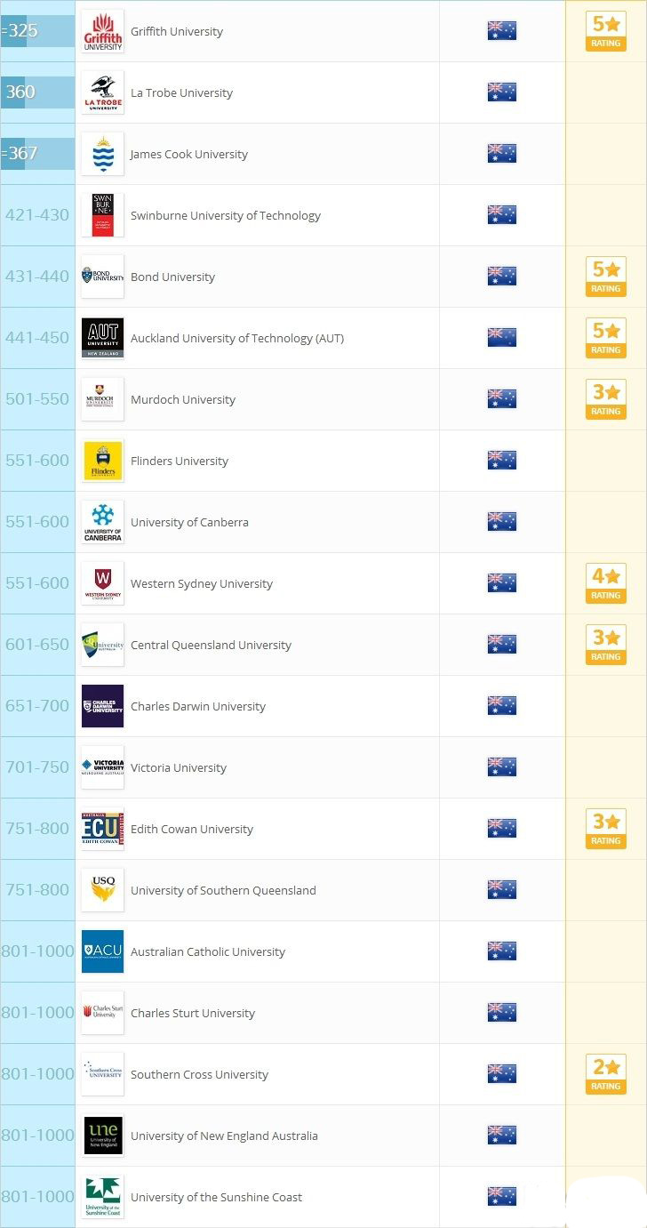Click Western Sydney University's 4-star rating badge
The width and height of the screenshot is (647, 1228).
[x=606, y=583]
